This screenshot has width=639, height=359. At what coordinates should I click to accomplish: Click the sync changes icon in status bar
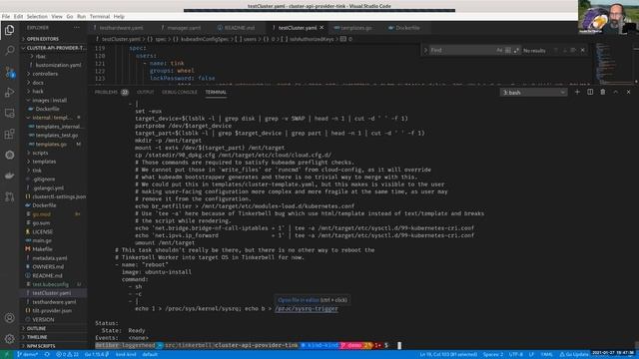(x=47, y=355)
